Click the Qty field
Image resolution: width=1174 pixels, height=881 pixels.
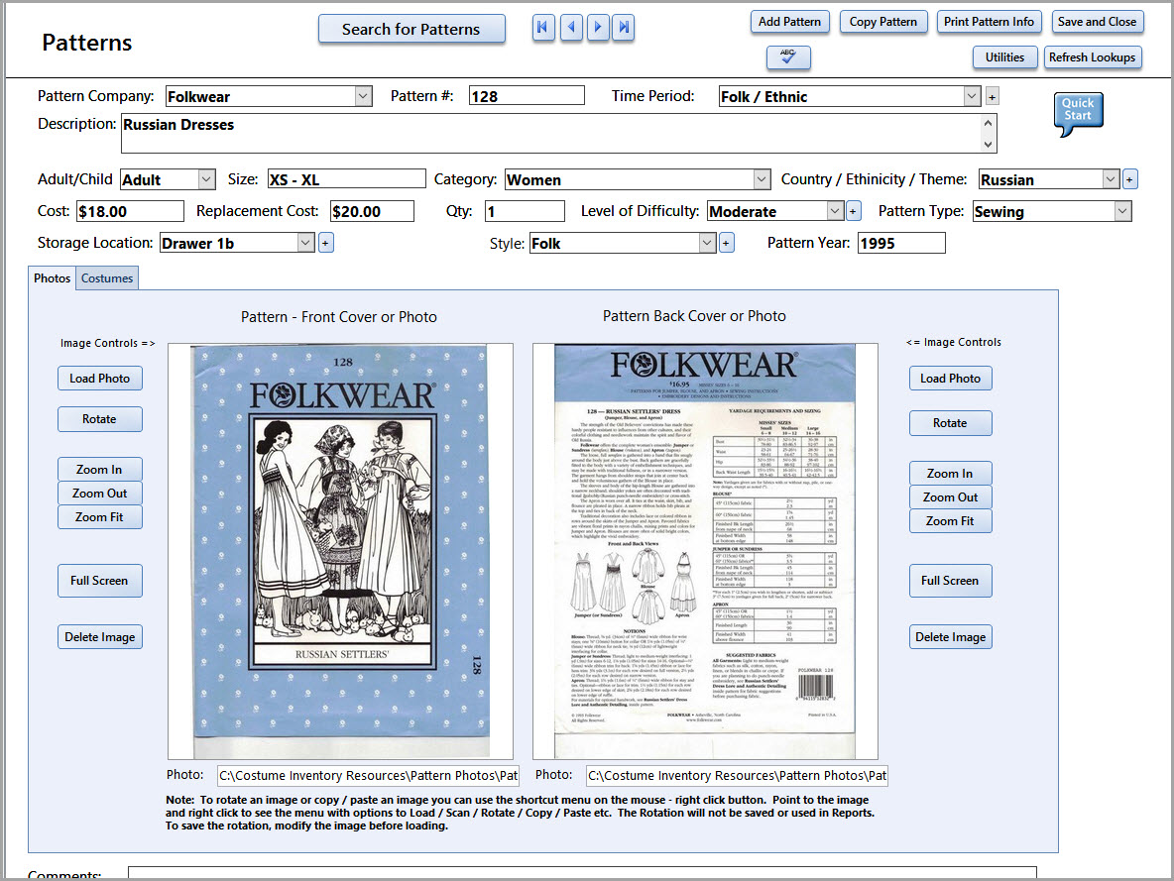[525, 211]
